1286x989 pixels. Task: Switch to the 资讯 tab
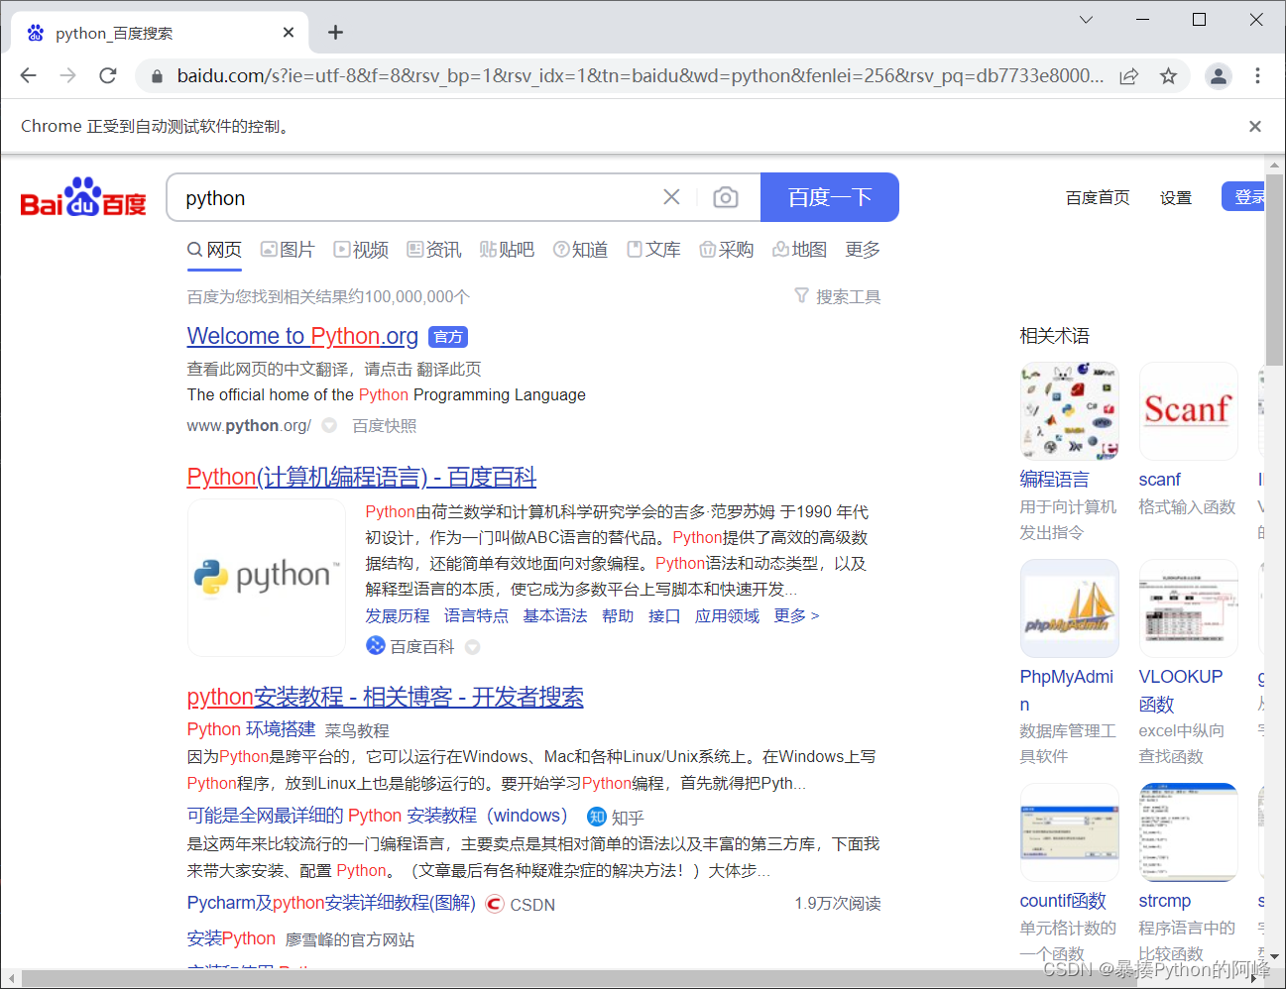click(434, 250)
